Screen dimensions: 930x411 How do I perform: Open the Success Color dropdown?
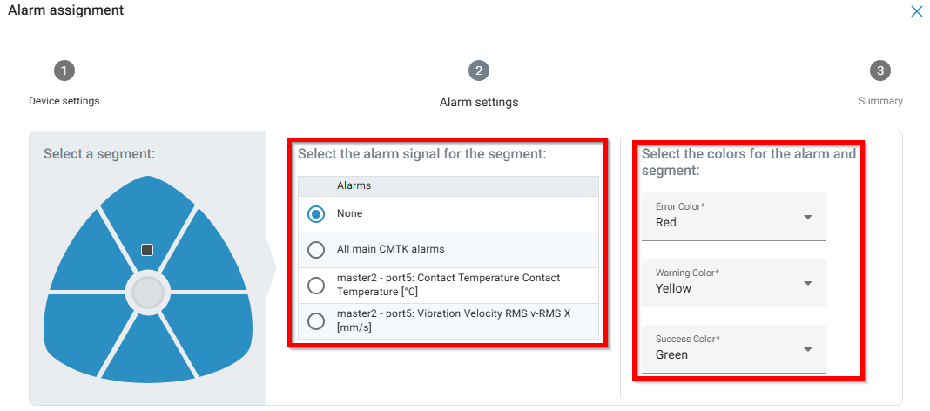(x=733, y=348)
